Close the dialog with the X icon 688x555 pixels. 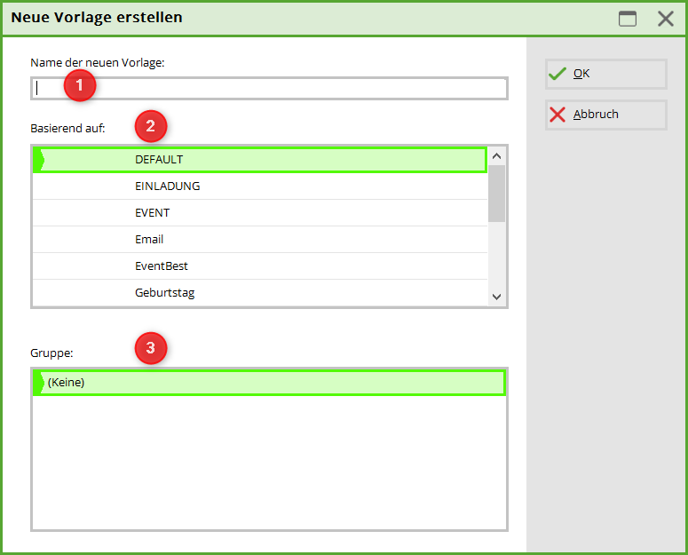click(666, 19)
